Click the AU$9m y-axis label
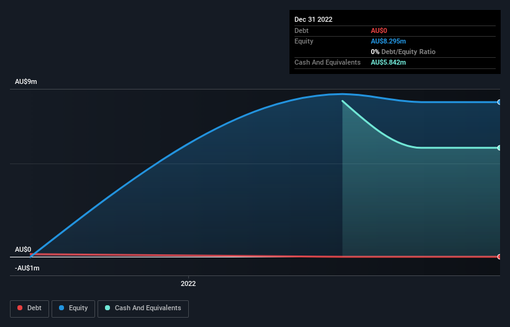Viewport: 510px width, 327px height. 26,81
